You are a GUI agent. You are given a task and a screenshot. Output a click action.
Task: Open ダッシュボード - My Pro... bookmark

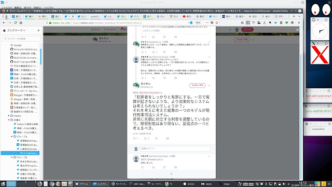[24, 91]
